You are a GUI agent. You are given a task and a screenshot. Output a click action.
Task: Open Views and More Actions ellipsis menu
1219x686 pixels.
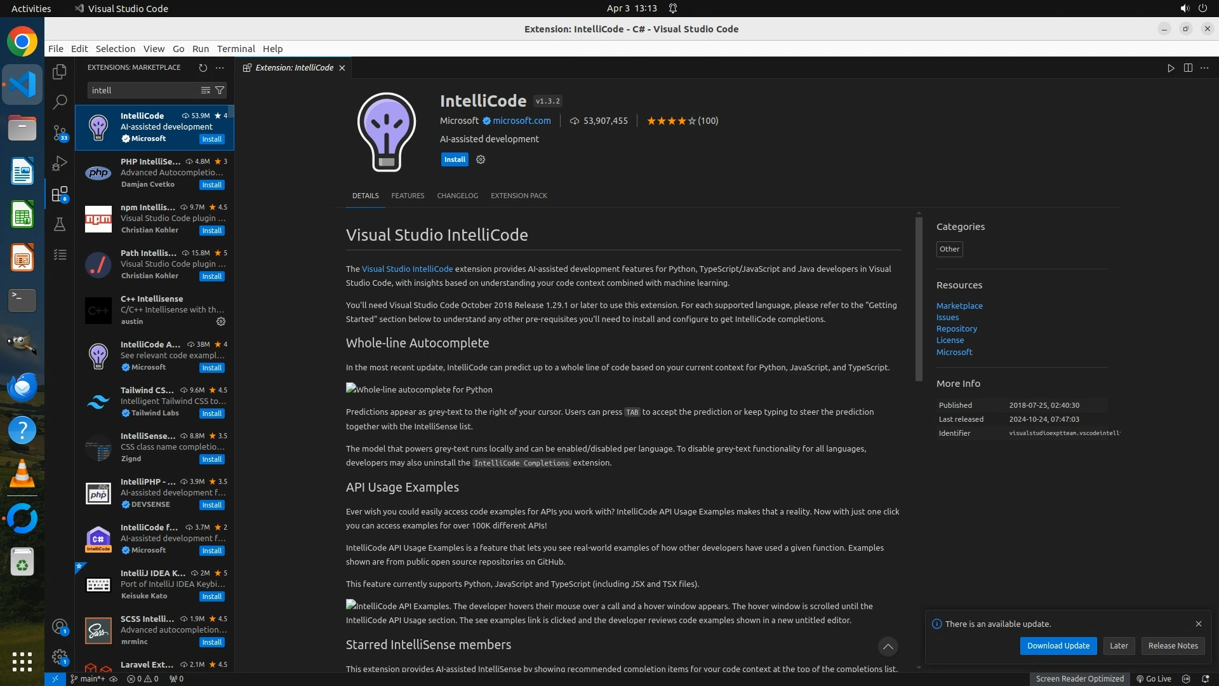[x=220, y=67]
